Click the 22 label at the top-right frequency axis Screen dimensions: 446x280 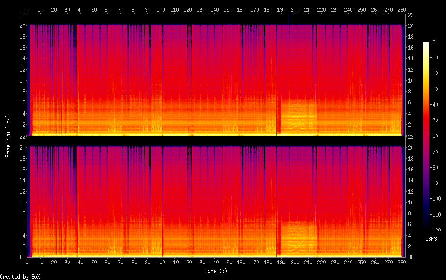pos(410,15)
